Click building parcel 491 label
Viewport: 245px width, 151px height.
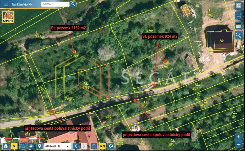point(185,10)
